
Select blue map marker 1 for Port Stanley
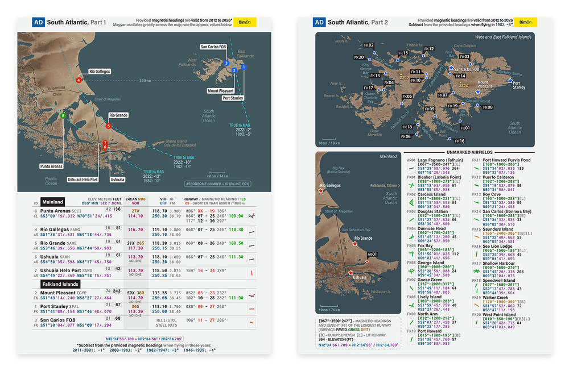[244, 67]
